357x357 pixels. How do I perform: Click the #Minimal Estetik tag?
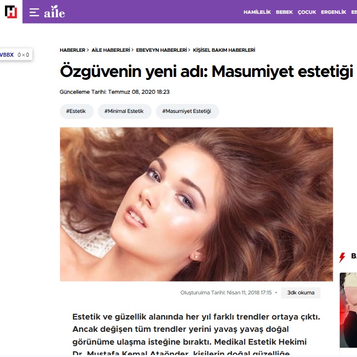(125, 111)
